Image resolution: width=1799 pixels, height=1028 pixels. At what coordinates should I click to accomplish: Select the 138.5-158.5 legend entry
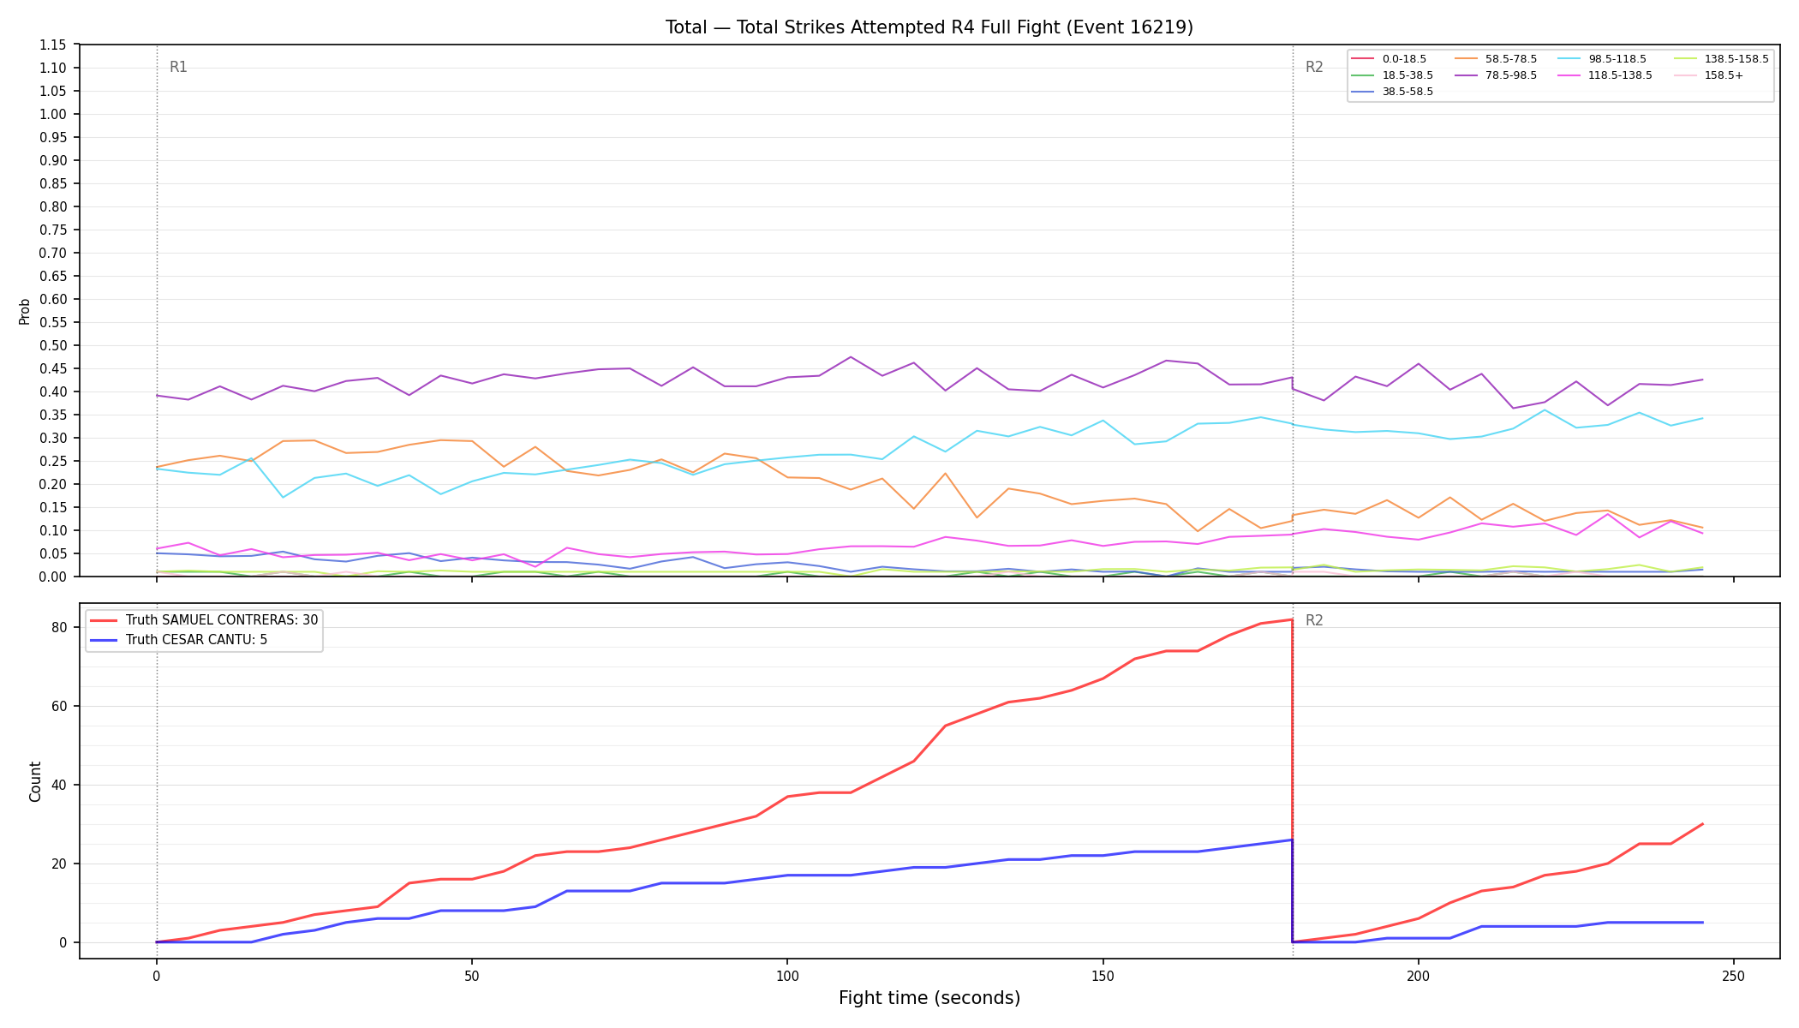1721,59
